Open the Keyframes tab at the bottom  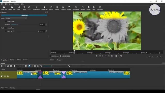(x=4, y=88)
